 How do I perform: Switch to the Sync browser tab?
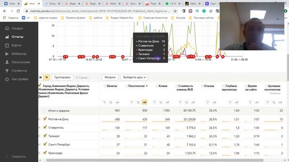click(x=133, y=4)
